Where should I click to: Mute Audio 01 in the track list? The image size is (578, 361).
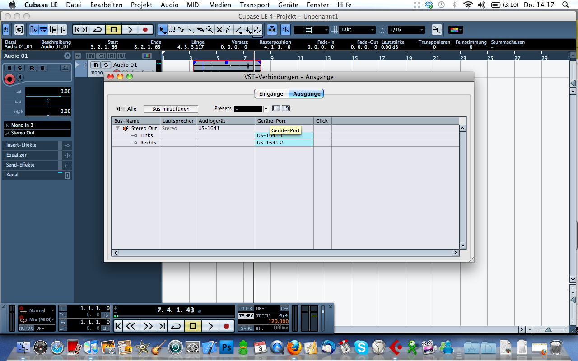click(x=95, y=65)
